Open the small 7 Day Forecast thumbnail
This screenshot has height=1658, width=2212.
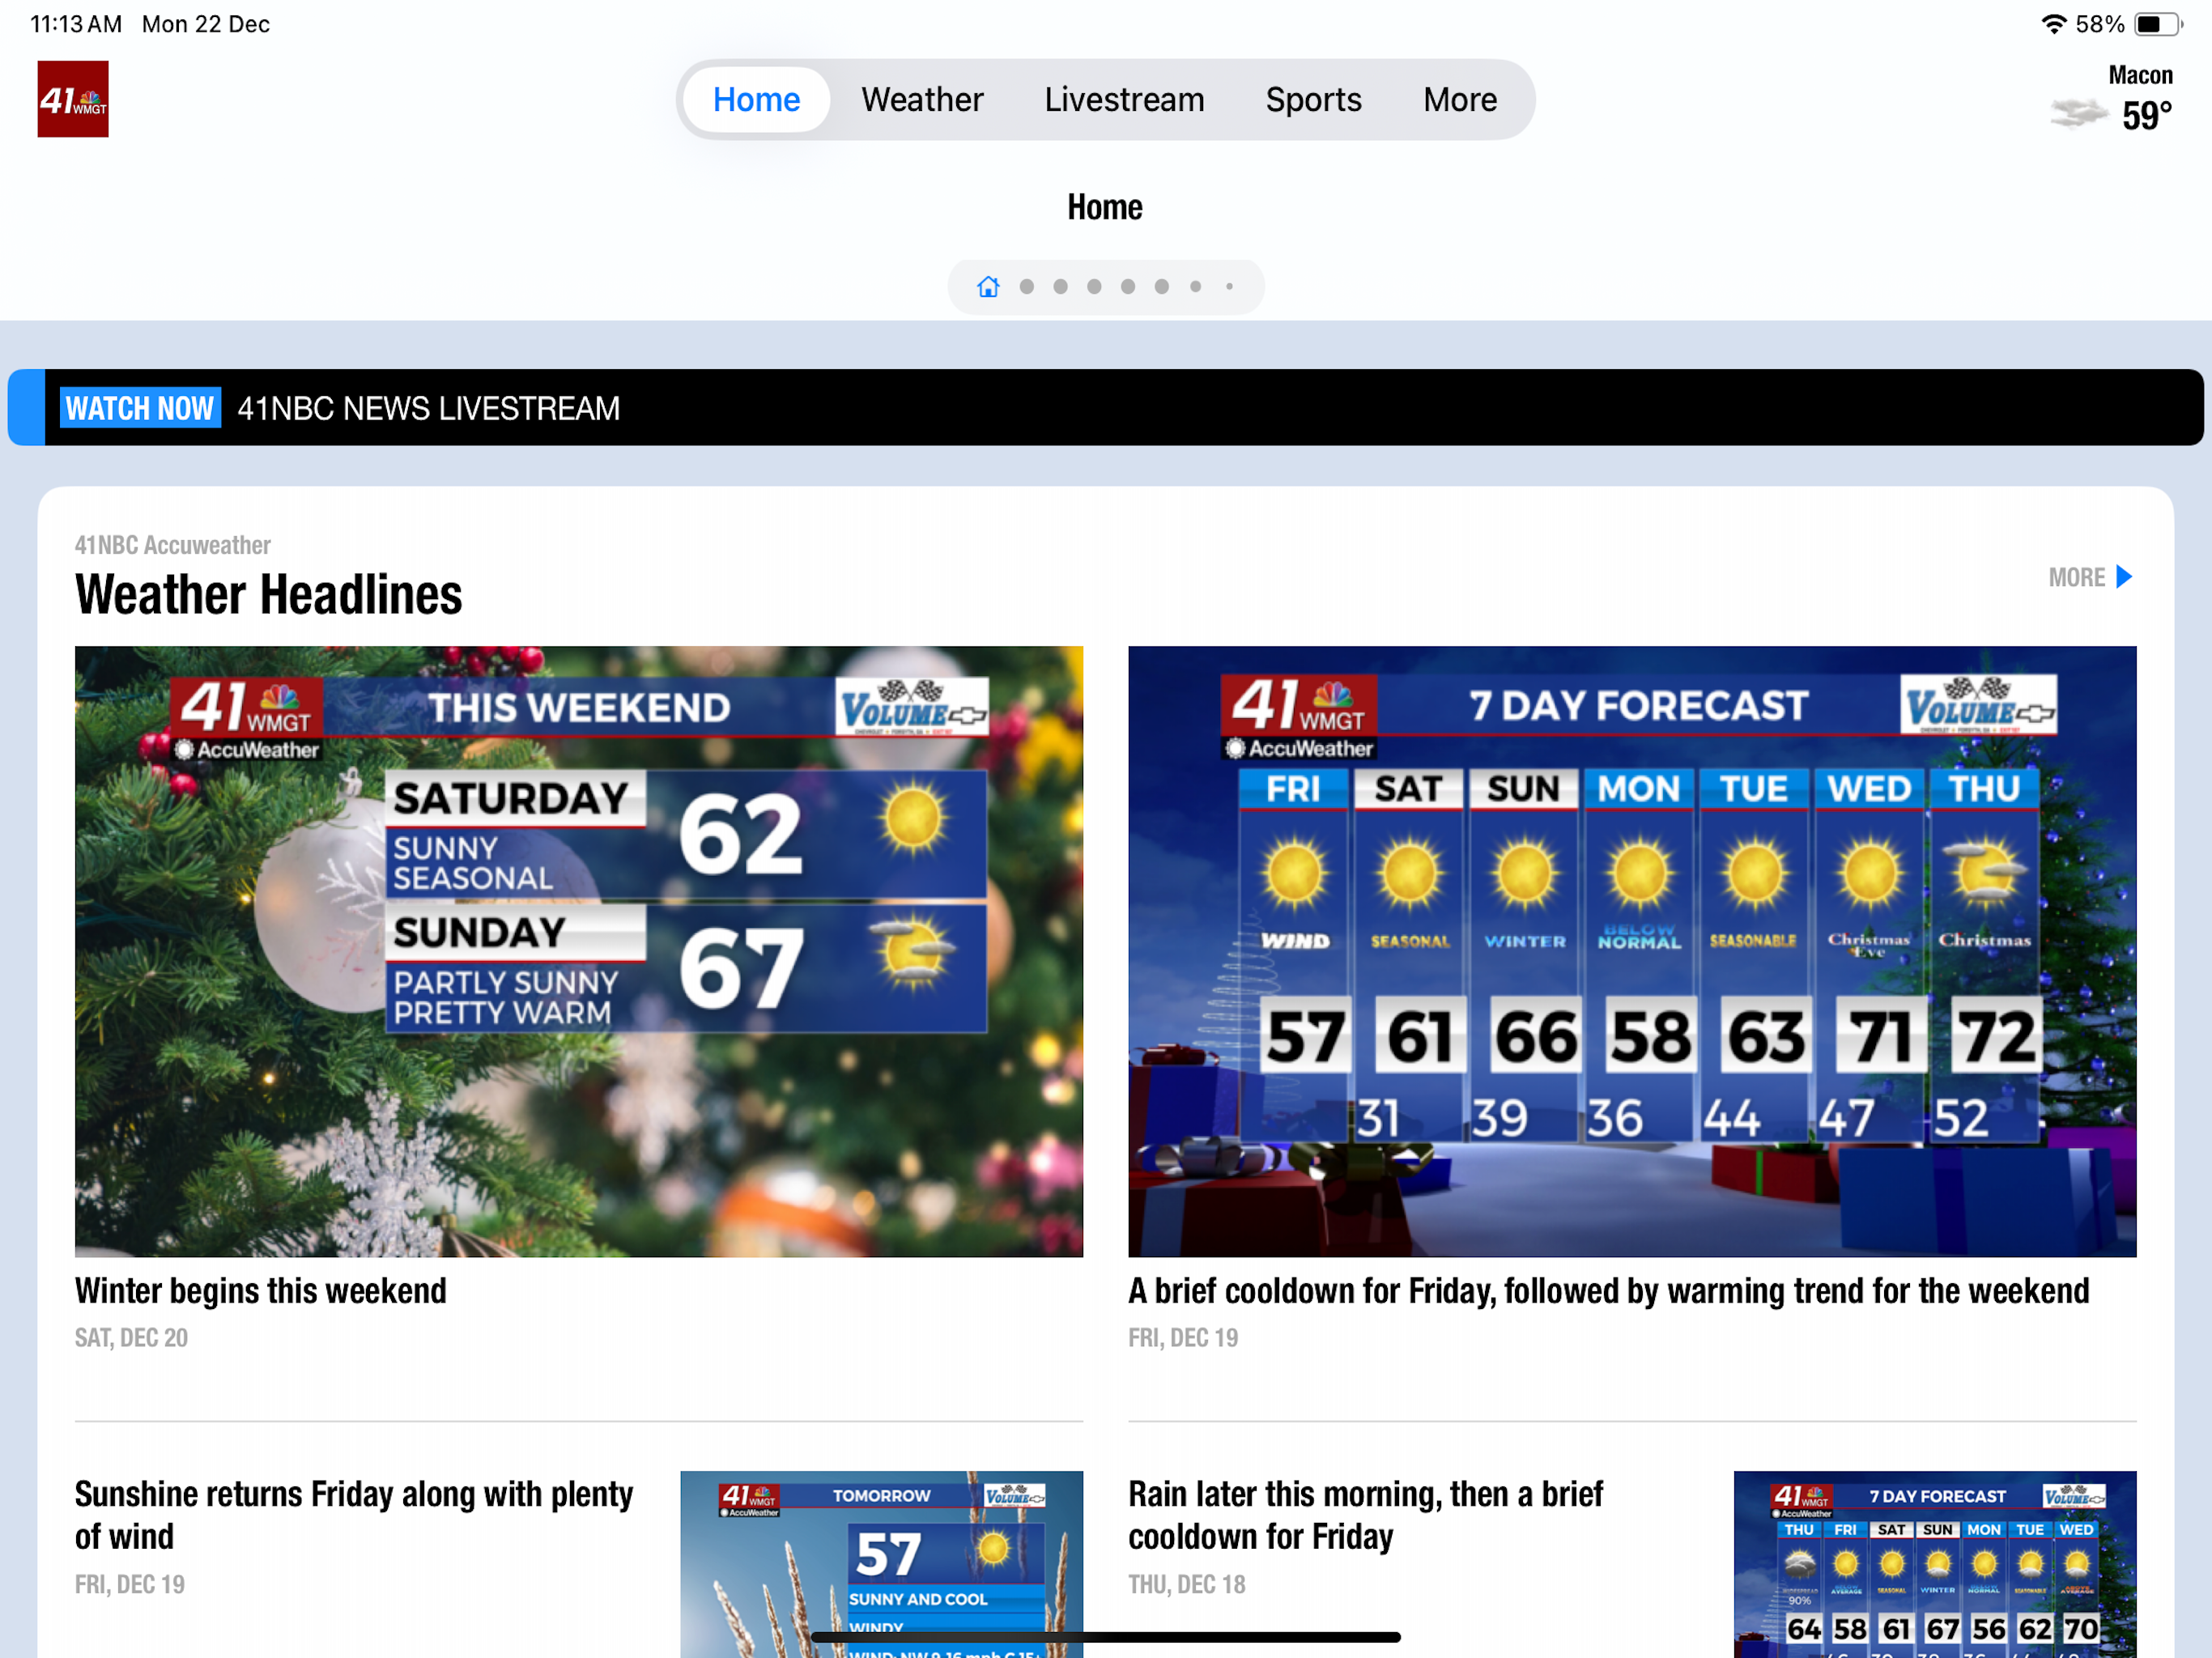(x=1935, y=1564)
